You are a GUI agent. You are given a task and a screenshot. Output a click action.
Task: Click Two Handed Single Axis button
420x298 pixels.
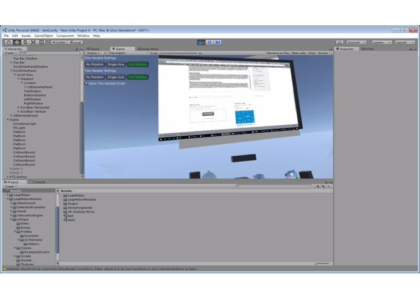point(115,77)
